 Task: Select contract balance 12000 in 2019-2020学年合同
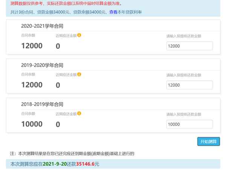click(x=32, y=85)
